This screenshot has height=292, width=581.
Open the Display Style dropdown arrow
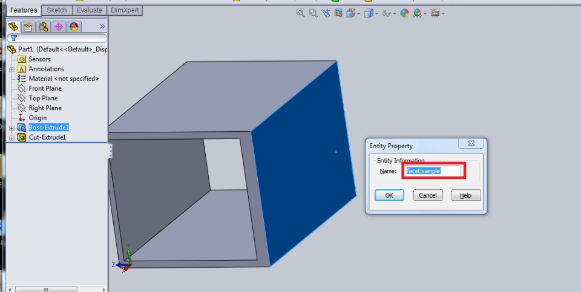click(x=376, y=14)
